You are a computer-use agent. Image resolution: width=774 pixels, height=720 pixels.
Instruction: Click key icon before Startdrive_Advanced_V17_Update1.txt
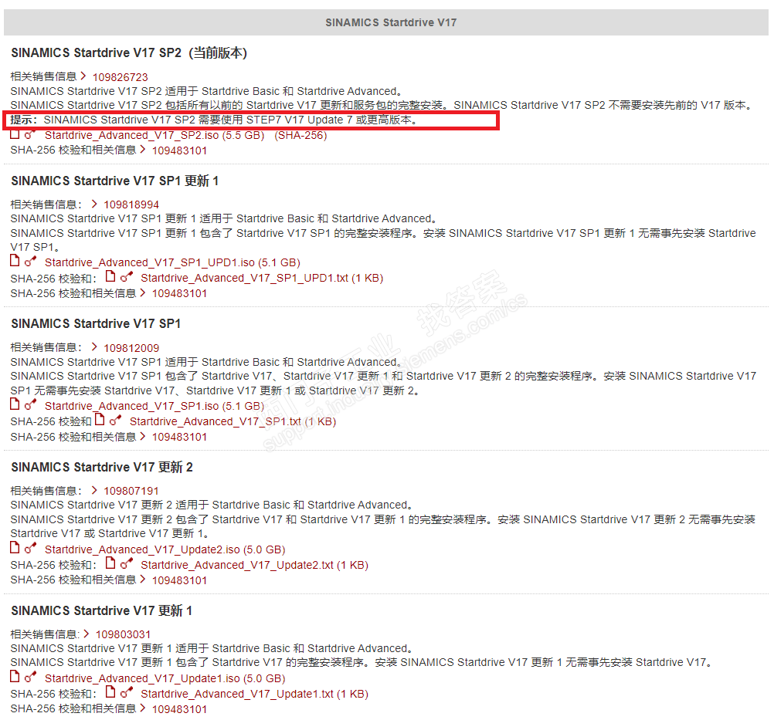point(127,693)
